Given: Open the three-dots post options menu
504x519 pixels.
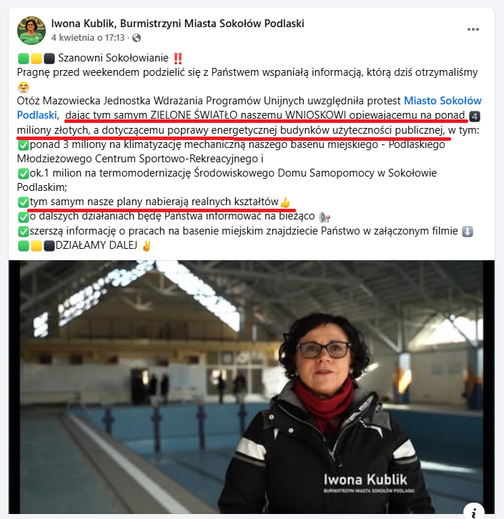Looking at the screenshot, I should 473,29.
